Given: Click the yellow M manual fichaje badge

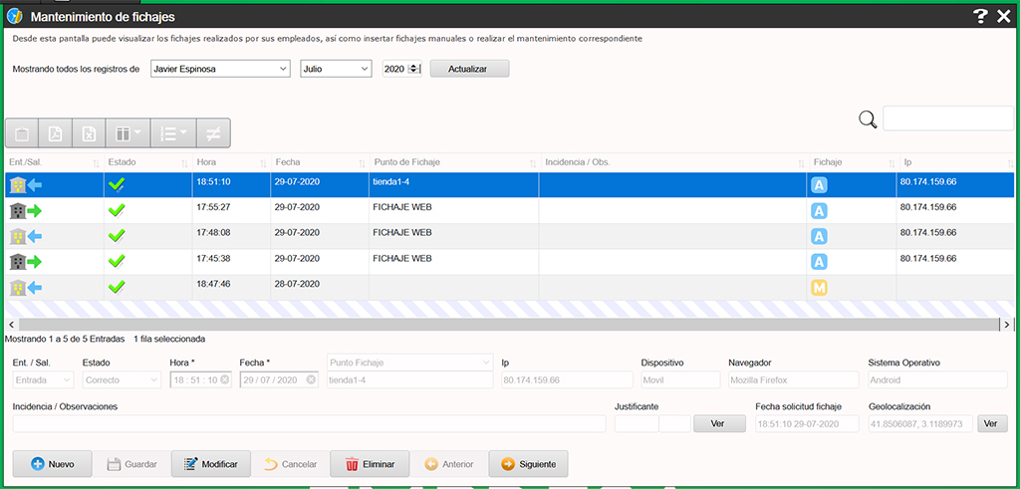Looking at the screenshot, I should click(x=820, y=288).
